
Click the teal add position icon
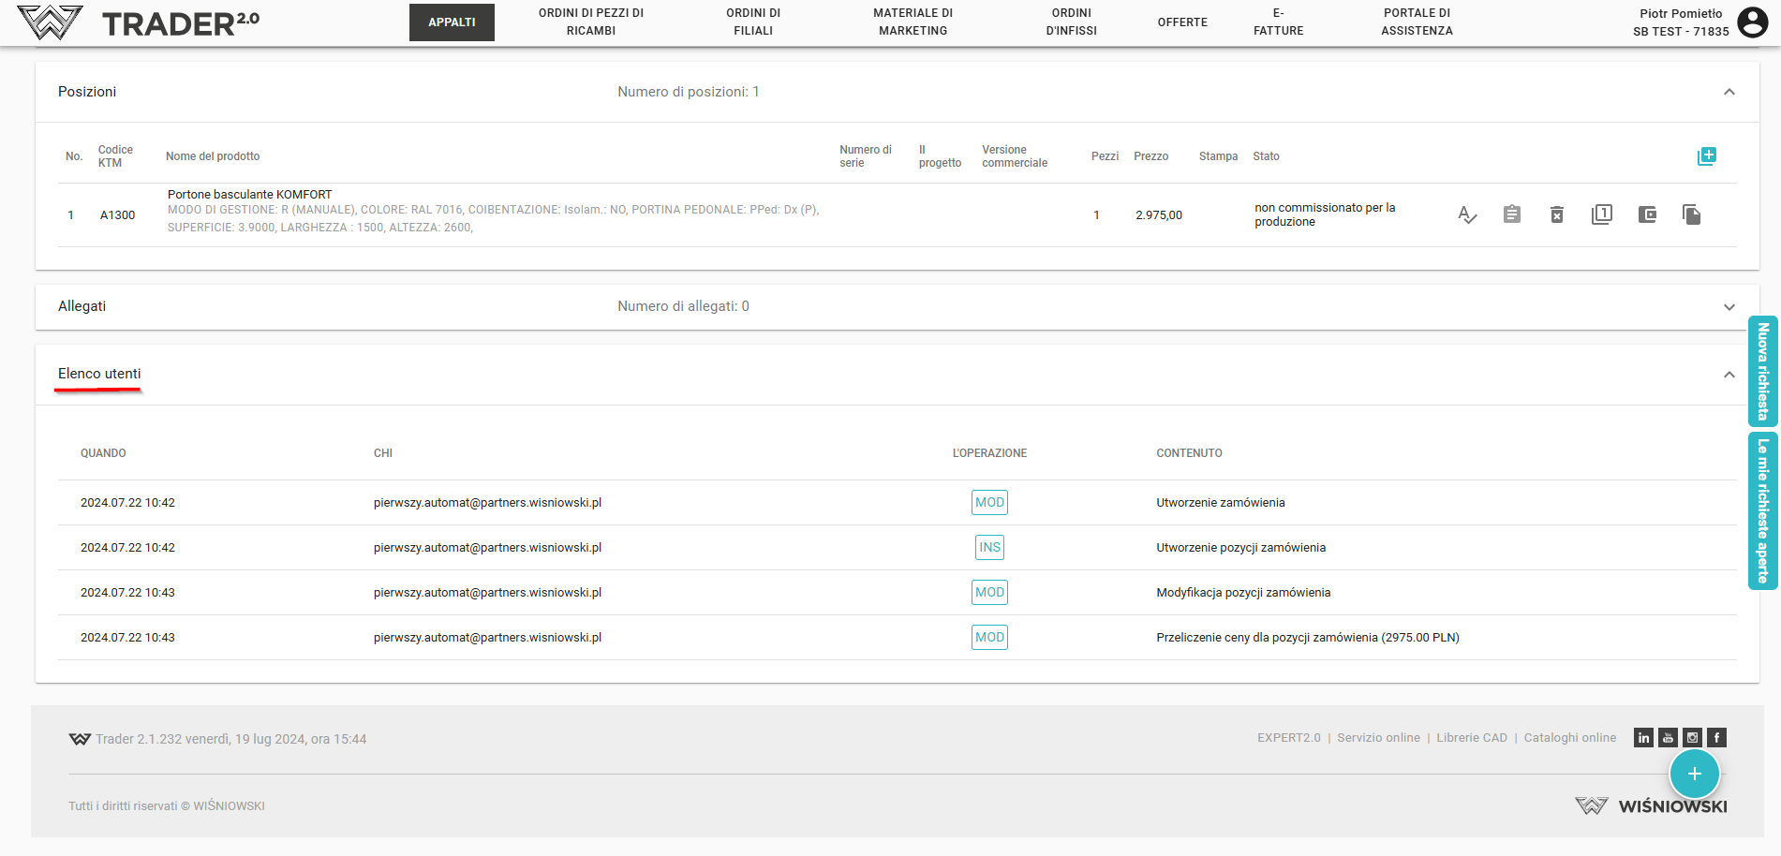pos(1706,156)
